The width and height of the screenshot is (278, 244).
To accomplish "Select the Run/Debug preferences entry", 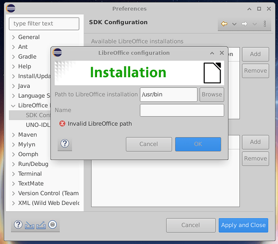I will coord(33,164).
